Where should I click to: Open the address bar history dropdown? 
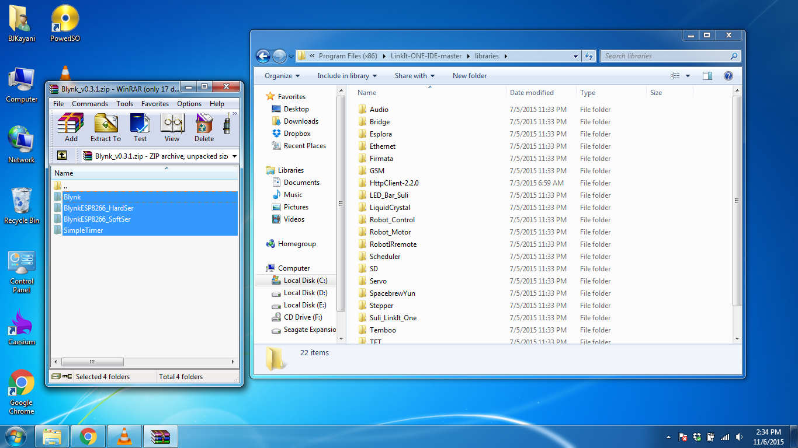tap(575, 57)
